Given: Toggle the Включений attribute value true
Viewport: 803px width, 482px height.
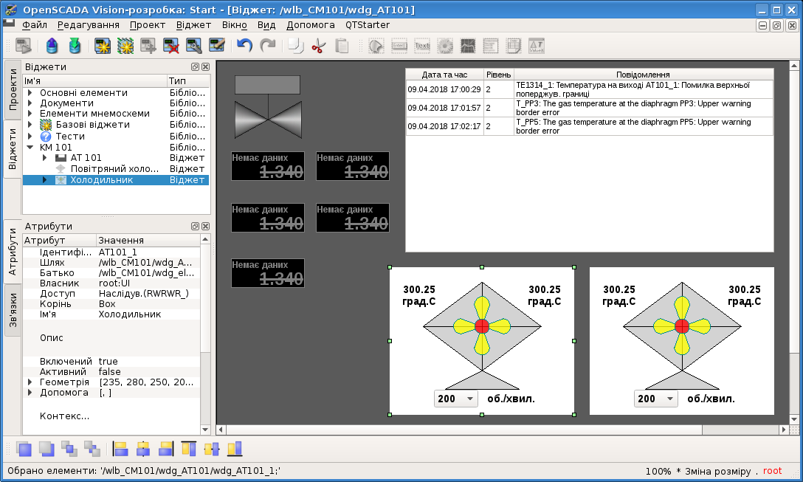Looking at the screenshot, I should [108, 362].
